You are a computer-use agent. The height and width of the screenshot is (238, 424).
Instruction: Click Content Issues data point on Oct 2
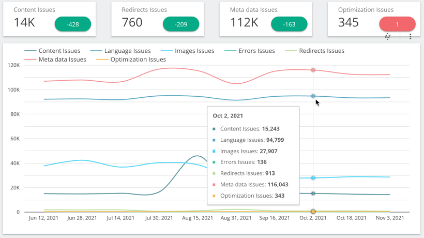[313, 194]
